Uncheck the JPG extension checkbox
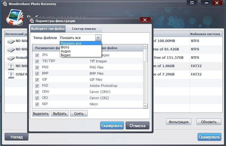This screenshot has height=146, width=226. [37, 55]
